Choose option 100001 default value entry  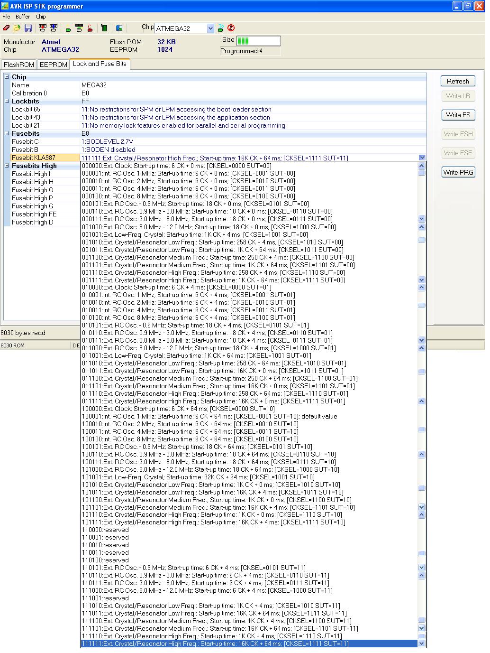tap(249, 416)
